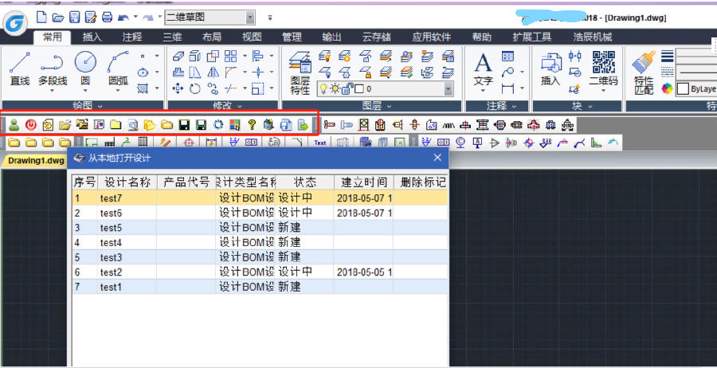The width and height of the screenshot is (717, 368).
Task: Open the layer selection dropdown showing 0
Action: click(449, 88)
